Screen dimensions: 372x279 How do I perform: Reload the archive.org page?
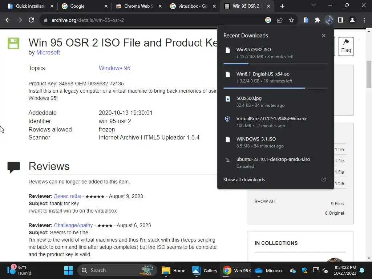[31, 20]
